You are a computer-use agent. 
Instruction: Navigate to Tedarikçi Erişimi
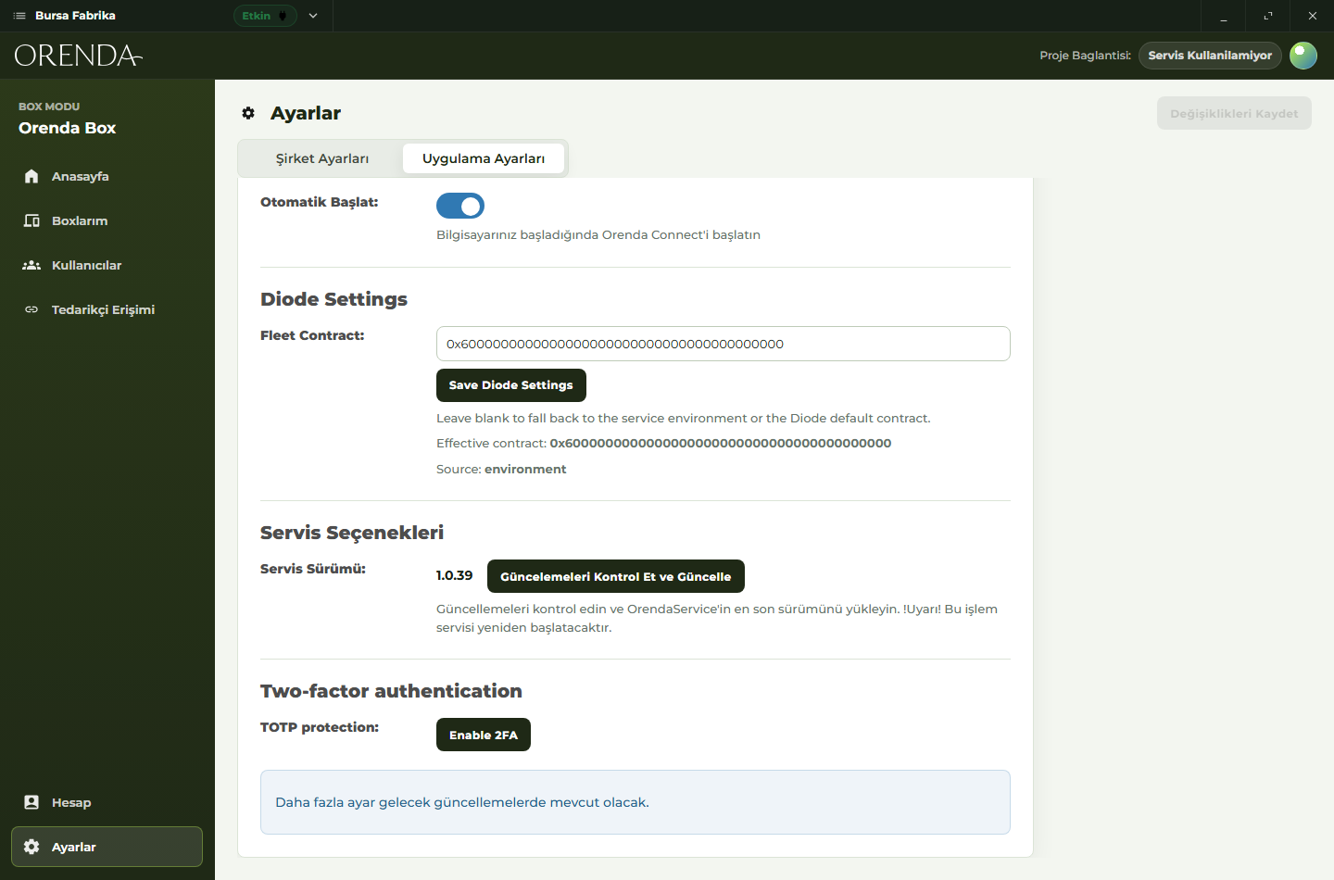click(107, 309)
